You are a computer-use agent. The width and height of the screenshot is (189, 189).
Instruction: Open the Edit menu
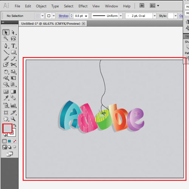point(28,6)
